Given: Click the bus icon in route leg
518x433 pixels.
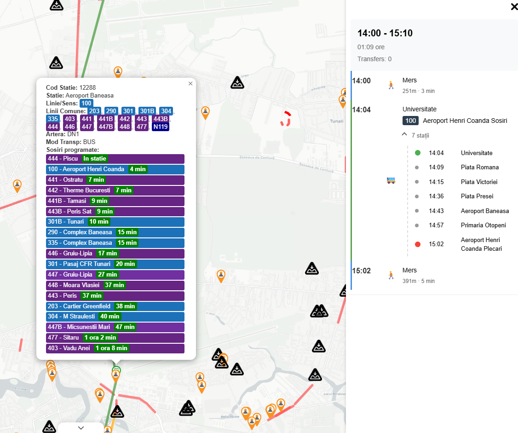Looking at the screenshot, I should [391, 180].
